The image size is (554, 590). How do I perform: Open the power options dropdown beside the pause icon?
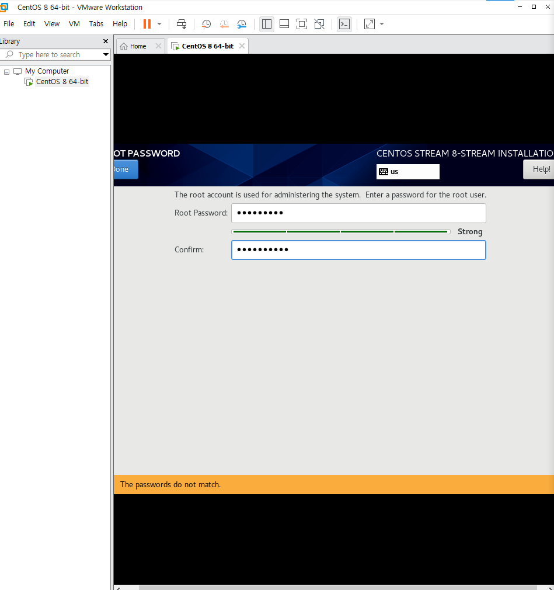point(159,24)
